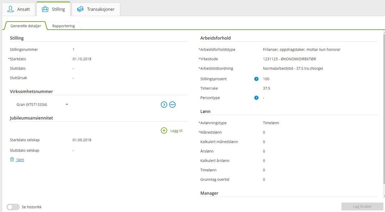Open the three-dots menu beside Gran
Viewport: 385px width, 212px height.
click(172, 104)
